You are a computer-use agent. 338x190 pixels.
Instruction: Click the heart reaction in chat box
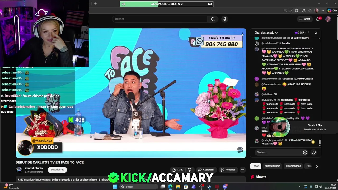(313, 153)
